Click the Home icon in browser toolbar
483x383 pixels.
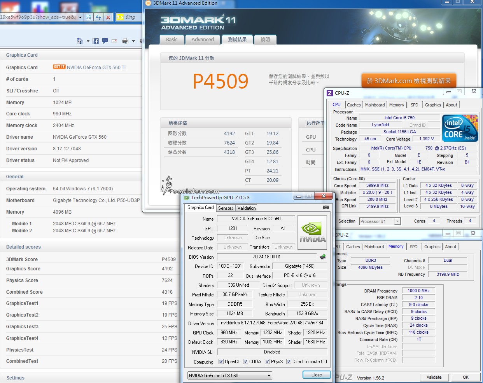(80, 41)
